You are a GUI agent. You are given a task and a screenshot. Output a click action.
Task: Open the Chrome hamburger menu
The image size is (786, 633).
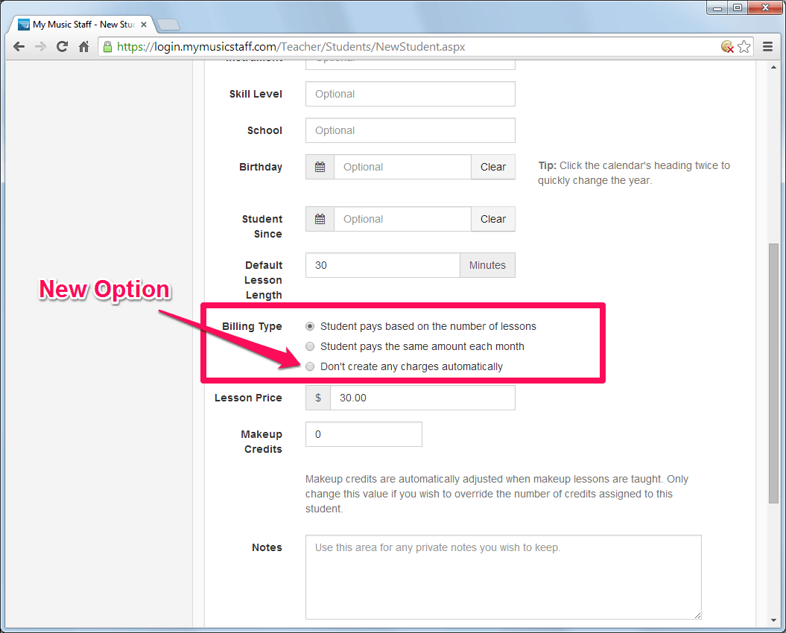tap(767, 47)
